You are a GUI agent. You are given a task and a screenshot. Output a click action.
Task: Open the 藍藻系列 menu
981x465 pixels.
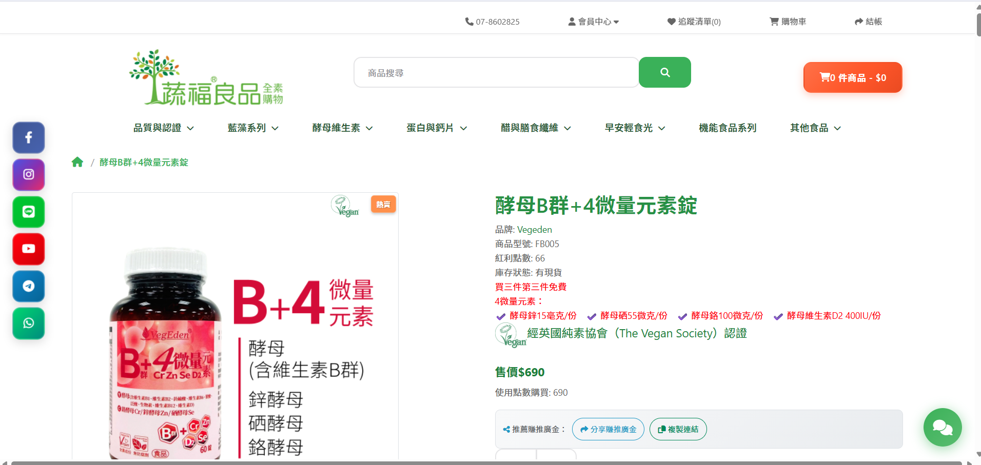pos(252,128)
